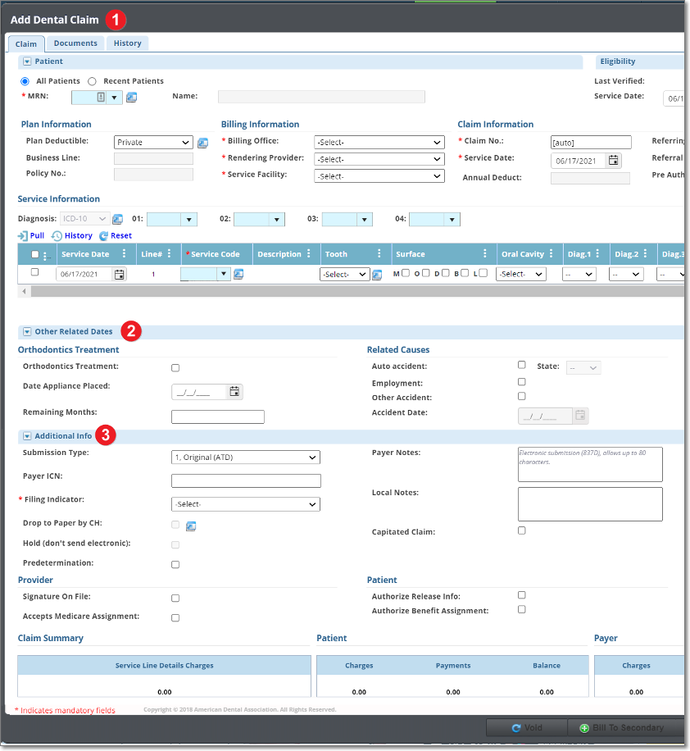Open Claim Information Service Date calendar
Screen dimensions: 690x751
pos(614,161)
